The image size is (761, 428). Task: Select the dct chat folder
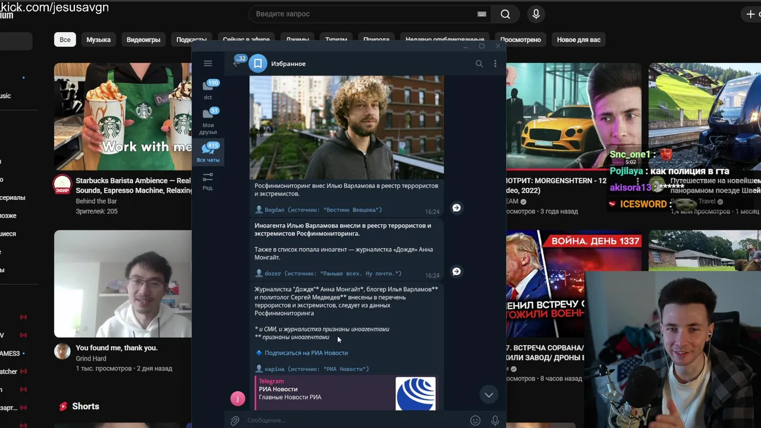208,90
